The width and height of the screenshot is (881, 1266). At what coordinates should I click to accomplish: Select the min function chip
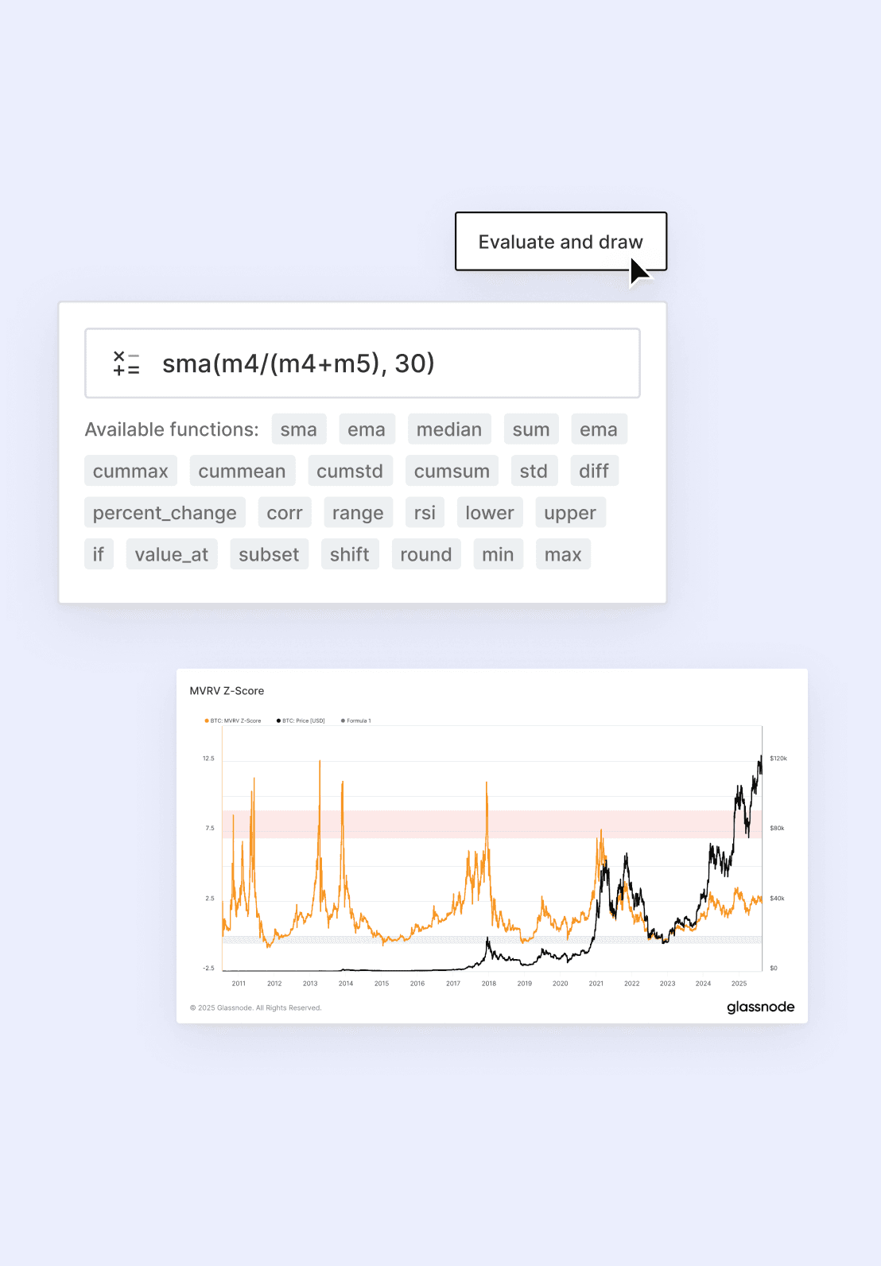tap(498, 553)
